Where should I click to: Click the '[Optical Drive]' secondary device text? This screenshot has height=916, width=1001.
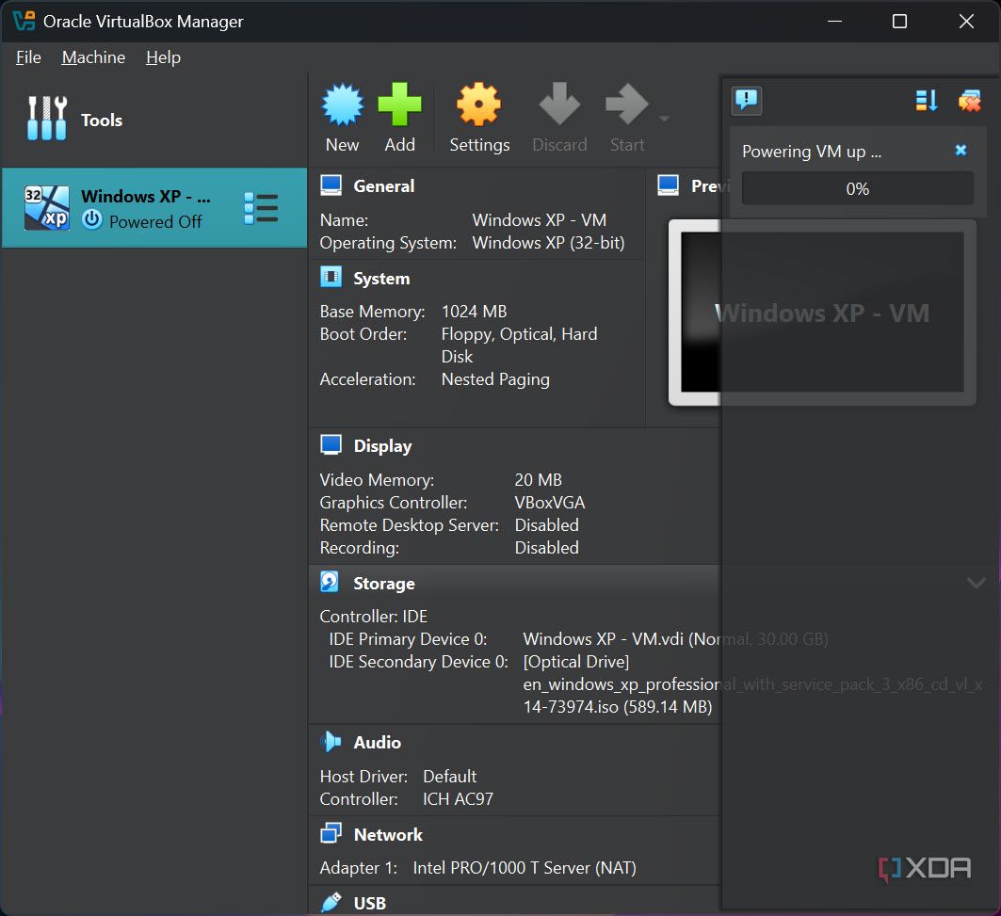point(575,662)
